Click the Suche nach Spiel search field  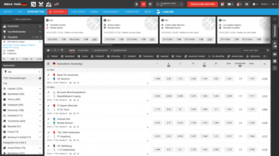point(254,50)
